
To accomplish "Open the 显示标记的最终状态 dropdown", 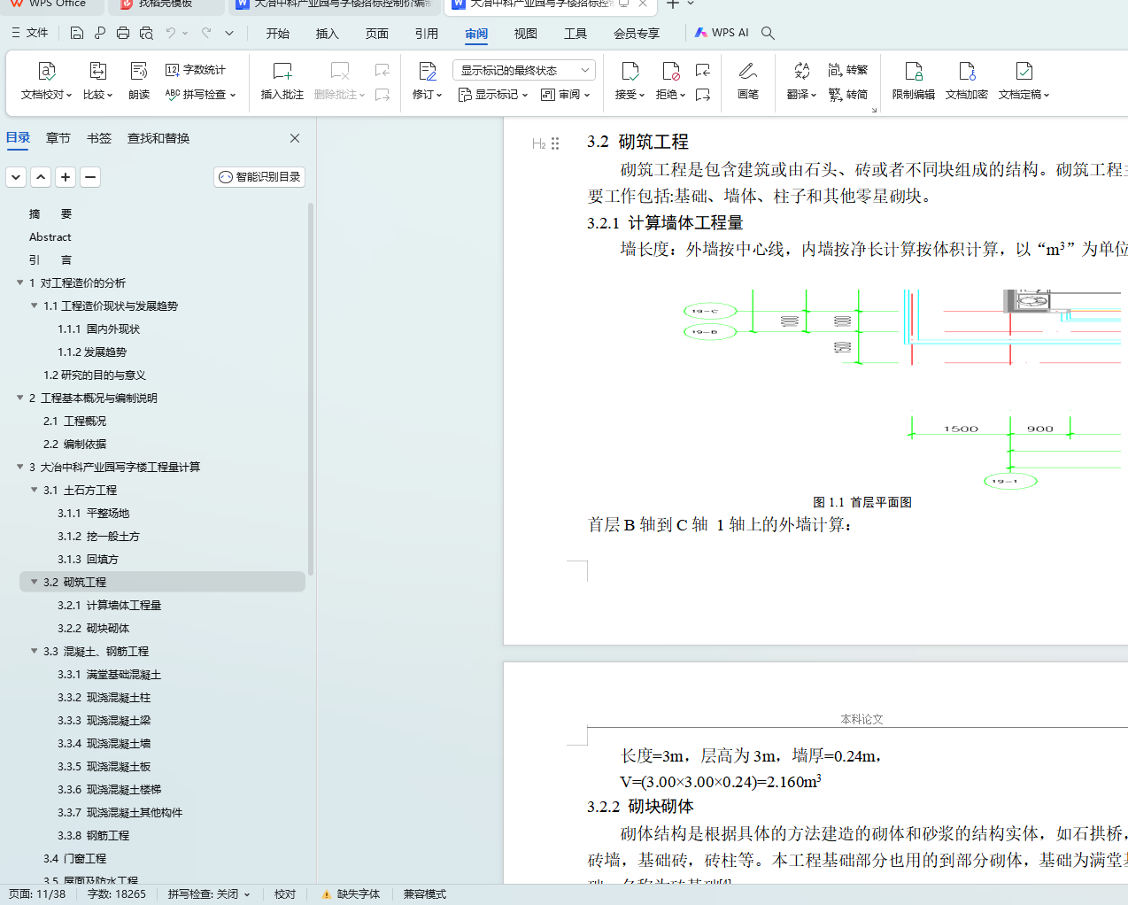I will click(524, 70).
